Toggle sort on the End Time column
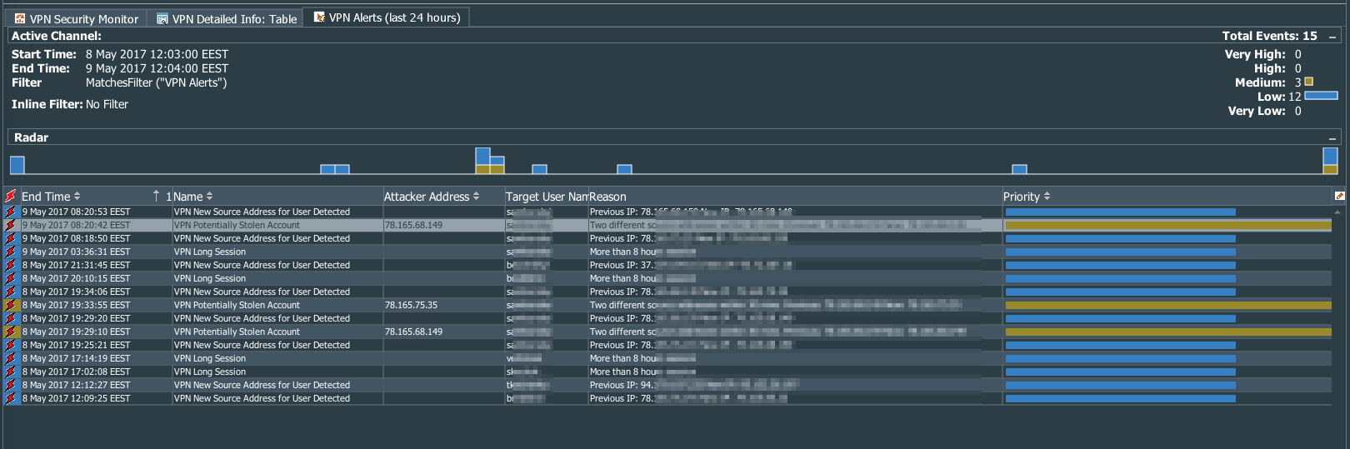 77,197
